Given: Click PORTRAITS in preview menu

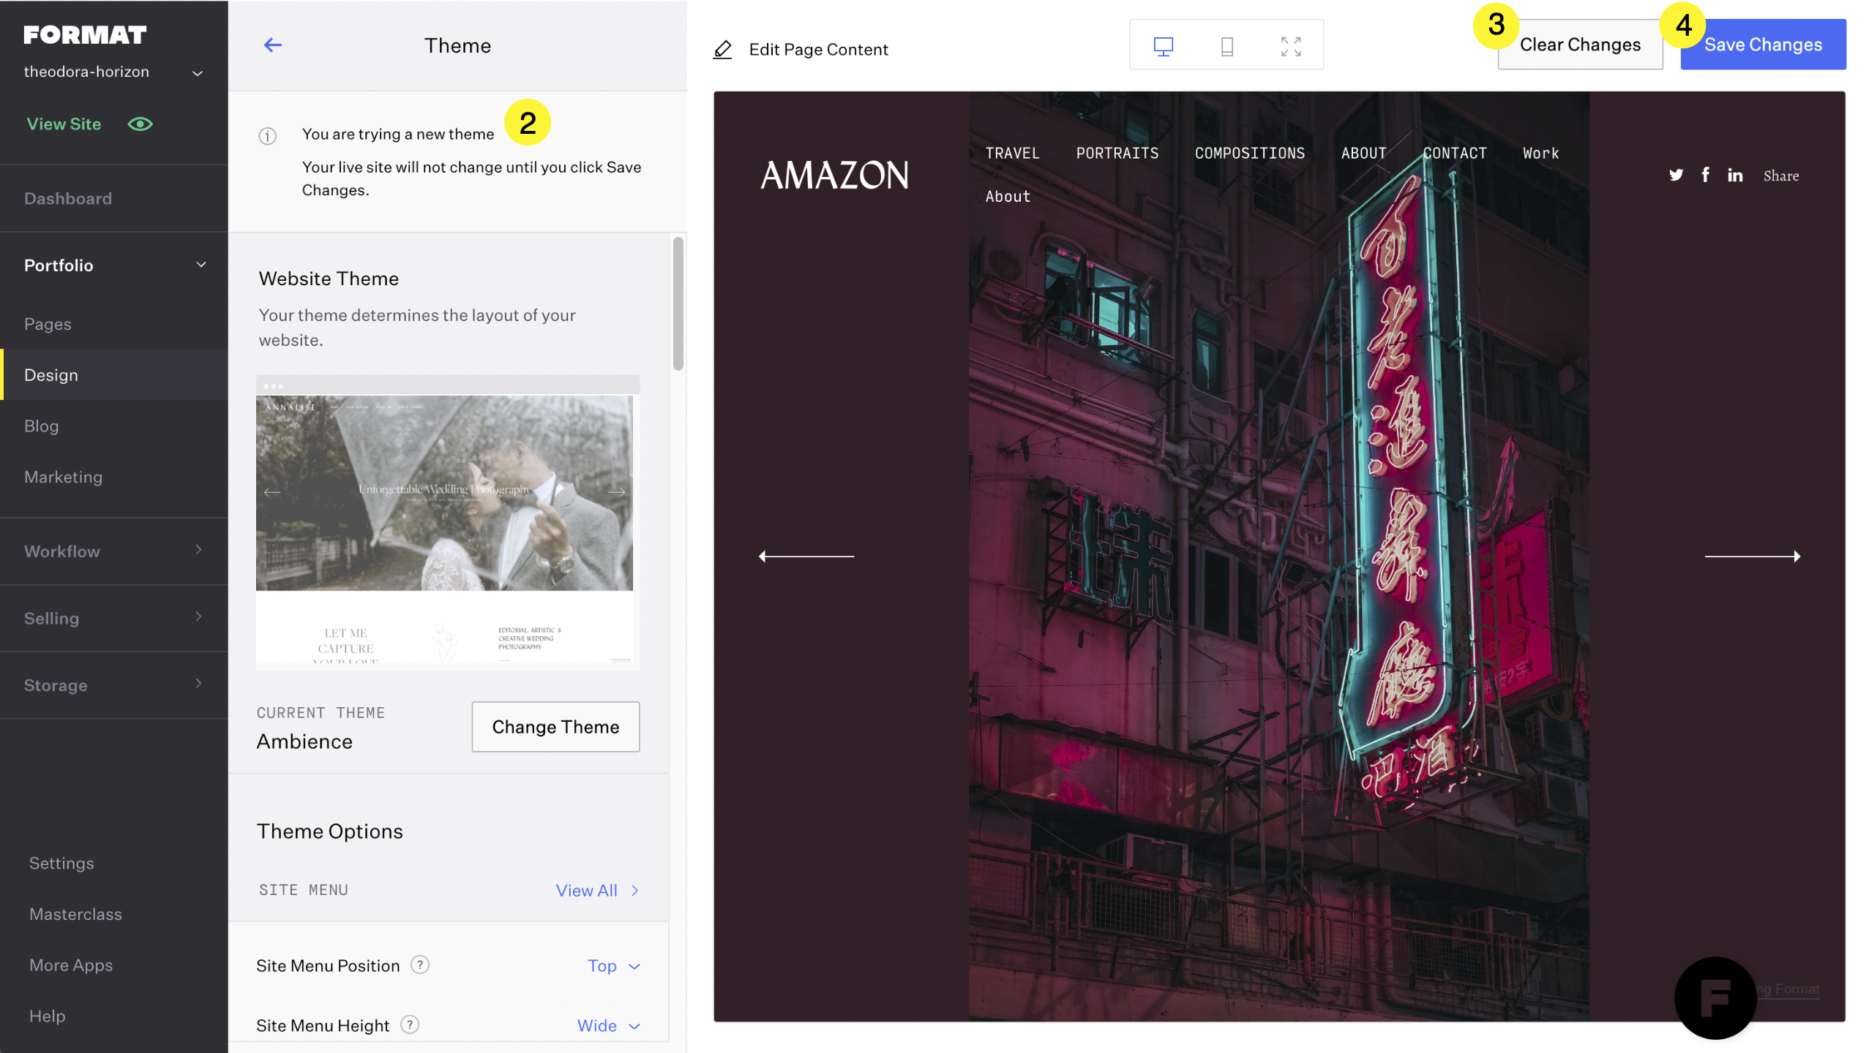Looking at the screenshot, I should coord(1117,154).
